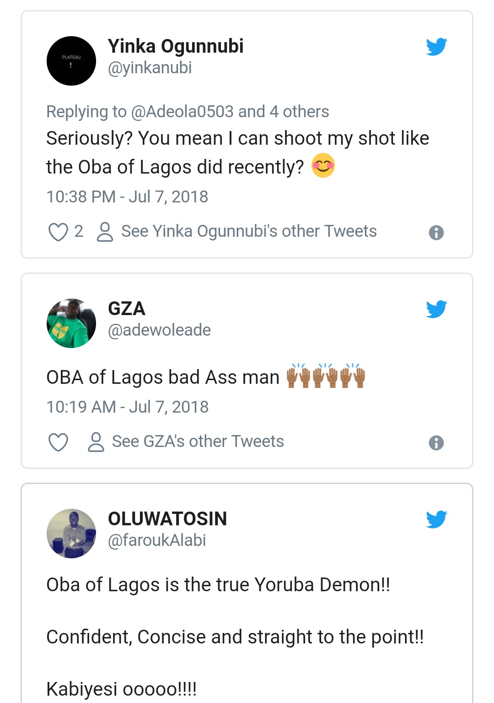494x703 pixels.
Task: Open the 10:19 AM - Jul 7, 2018 timestamp
Action: [x=128, y=407]
